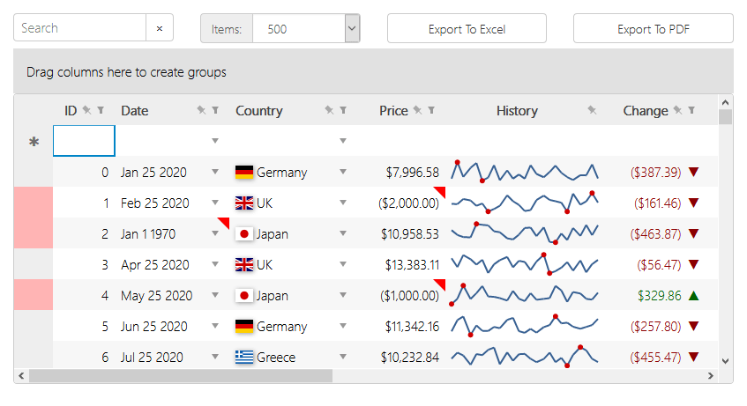Viewport: 747px width, 406px height.
Task: Sort by the Country column header
Action: pos(259,110)
